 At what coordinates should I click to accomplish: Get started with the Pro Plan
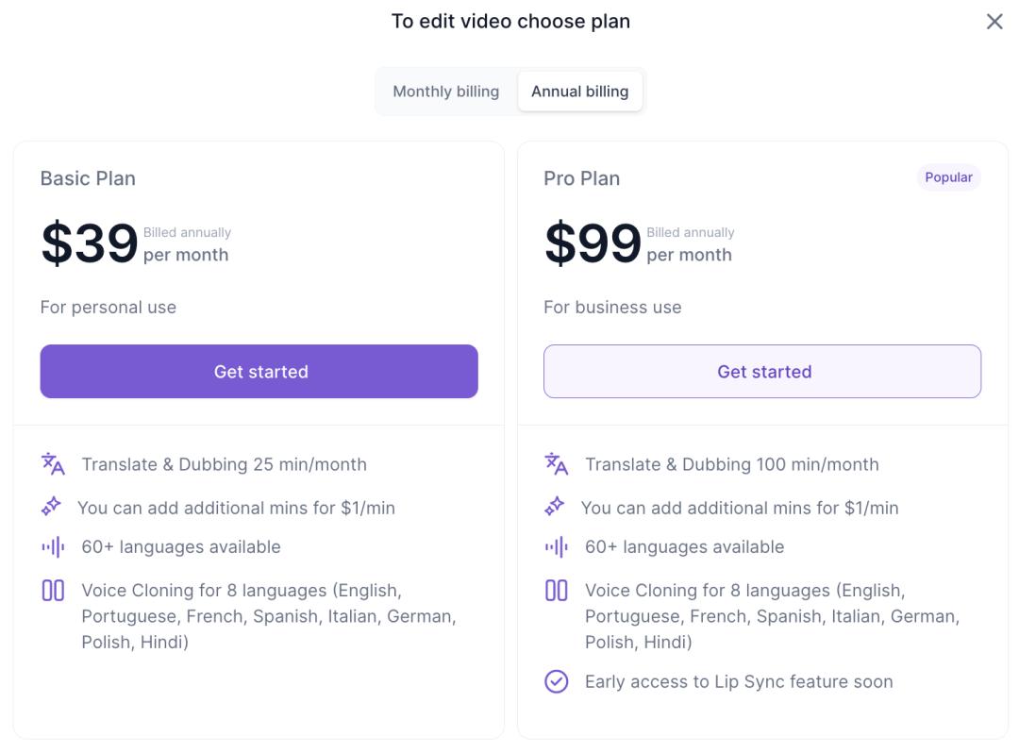pos(762,371)
